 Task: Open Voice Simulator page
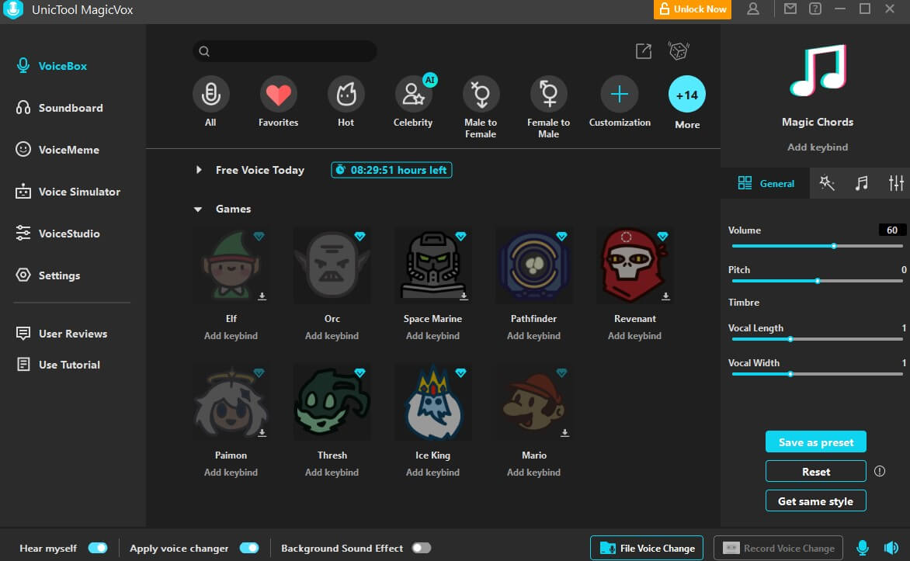[68, 192]
